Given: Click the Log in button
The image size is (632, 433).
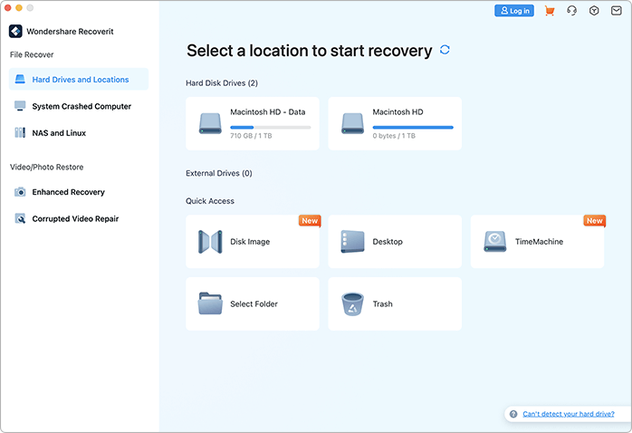Looking at the screenshot, I should 514,11.
